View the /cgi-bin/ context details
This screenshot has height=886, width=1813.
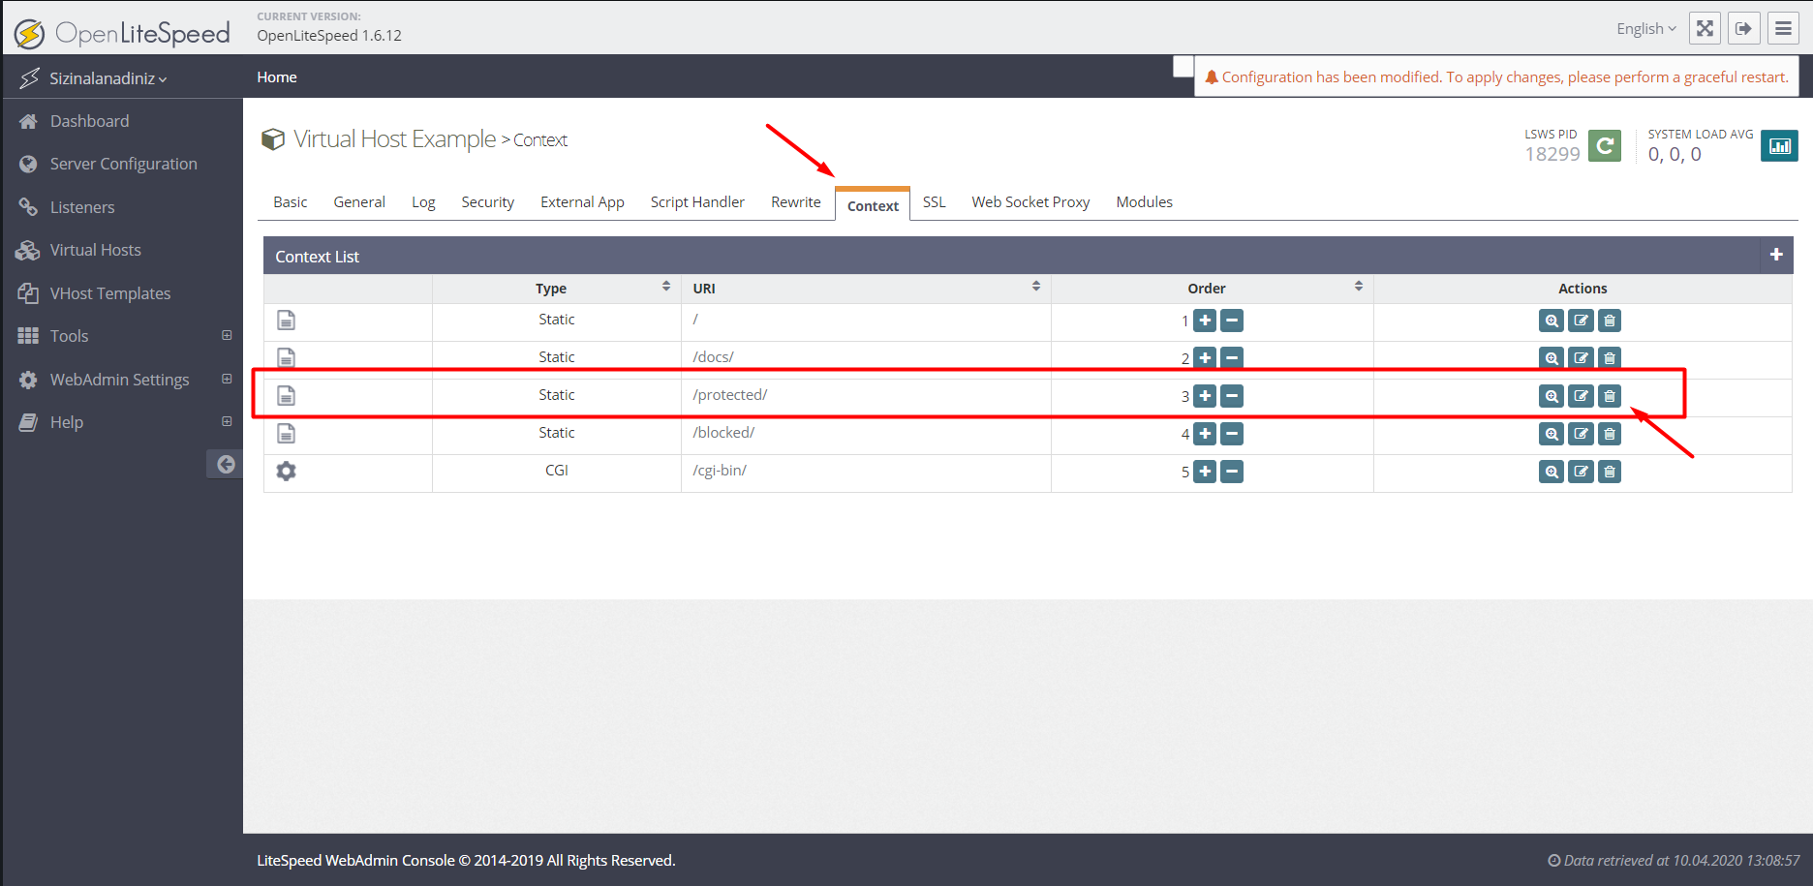1552,472
